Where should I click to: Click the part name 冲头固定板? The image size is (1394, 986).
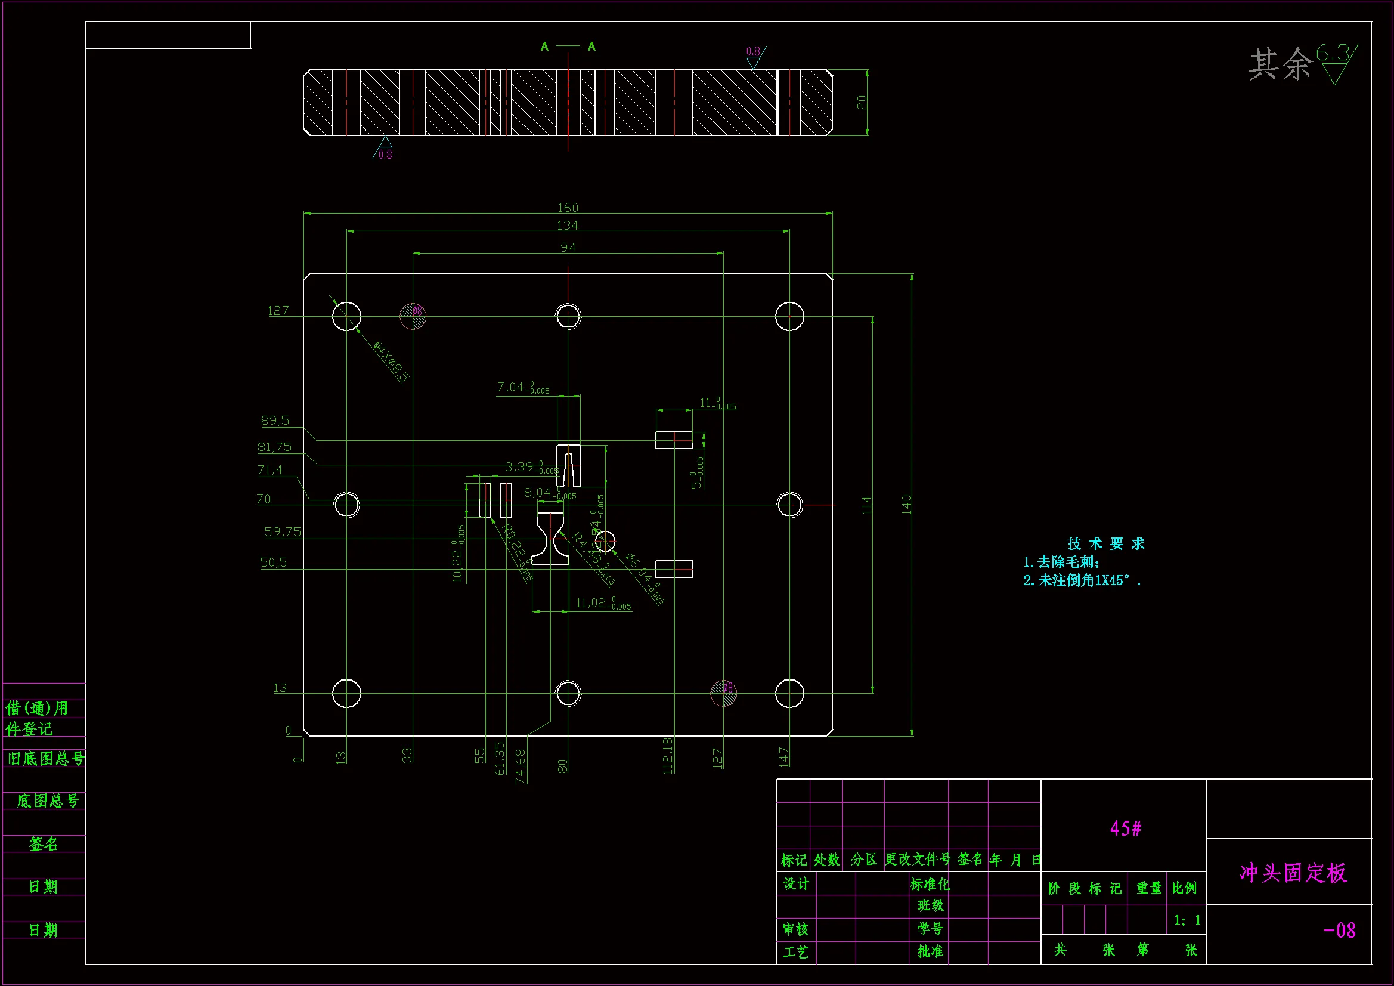pos(1293,873)
